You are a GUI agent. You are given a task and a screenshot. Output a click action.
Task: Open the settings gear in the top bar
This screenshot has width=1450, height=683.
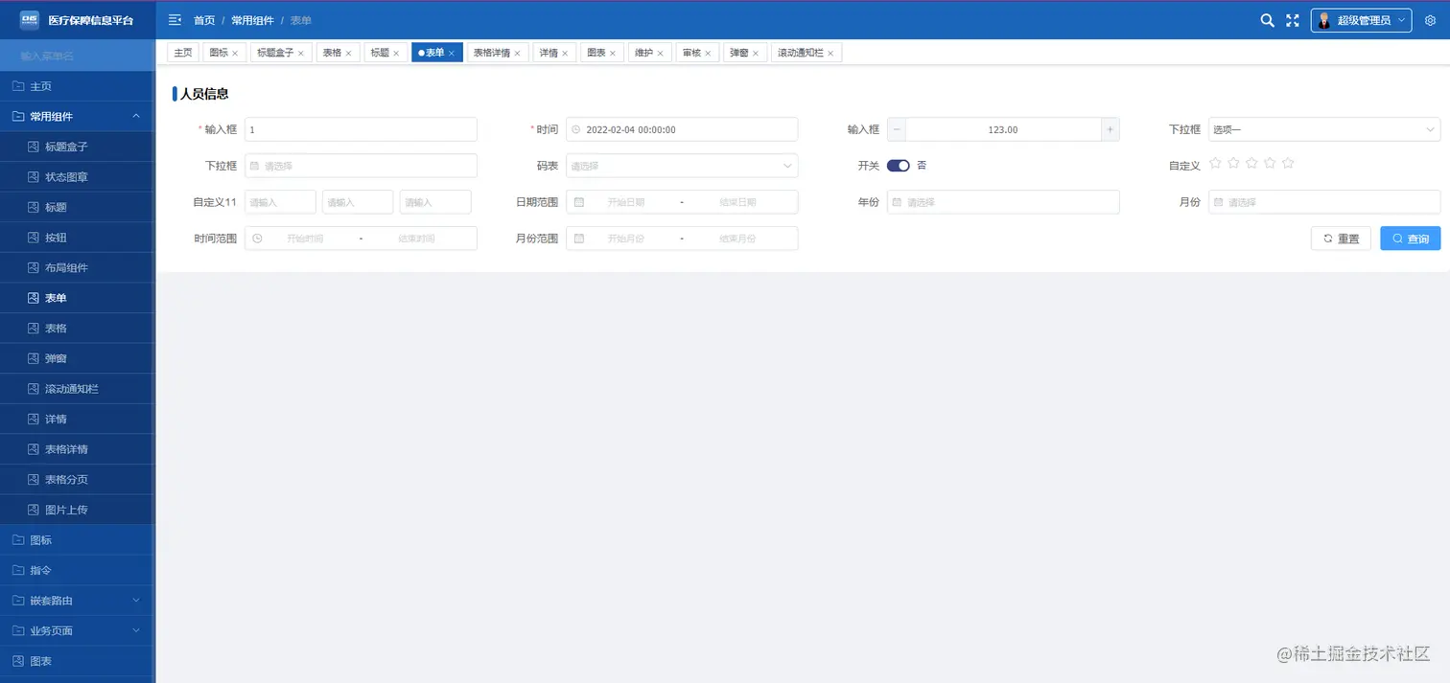pyautogui.click(x=1430, y=20)
